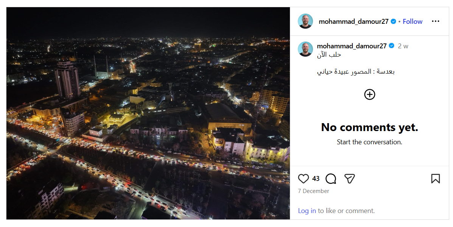This screenshot has width=453, height=227.
Task: Open the 2 w timestamp link
Action: click(x=403, y=46)
